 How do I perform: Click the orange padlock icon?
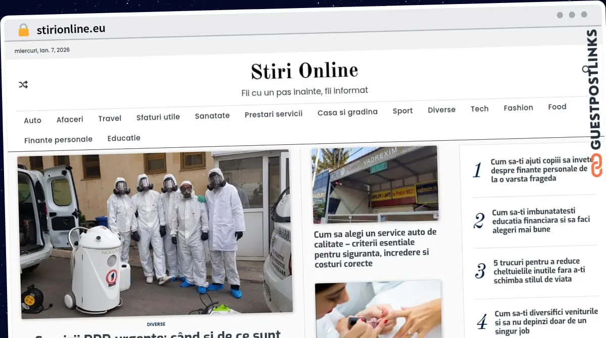[23, 30]
